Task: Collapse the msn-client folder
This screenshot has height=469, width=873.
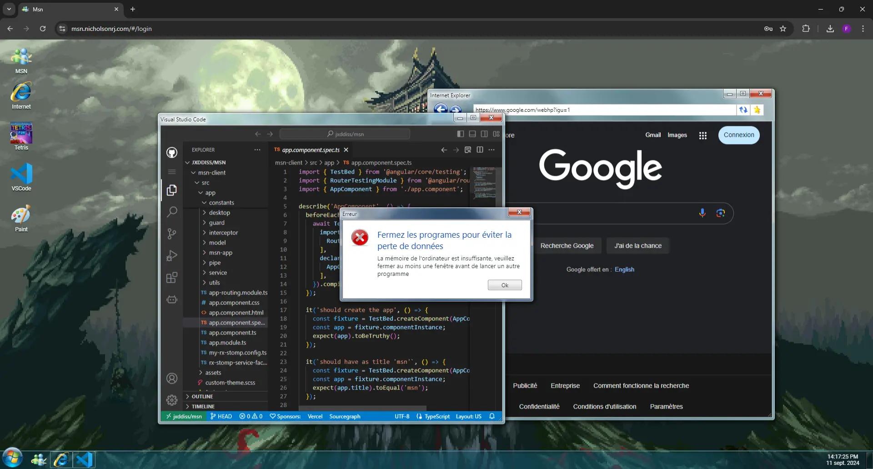Action: coord(211,173)
